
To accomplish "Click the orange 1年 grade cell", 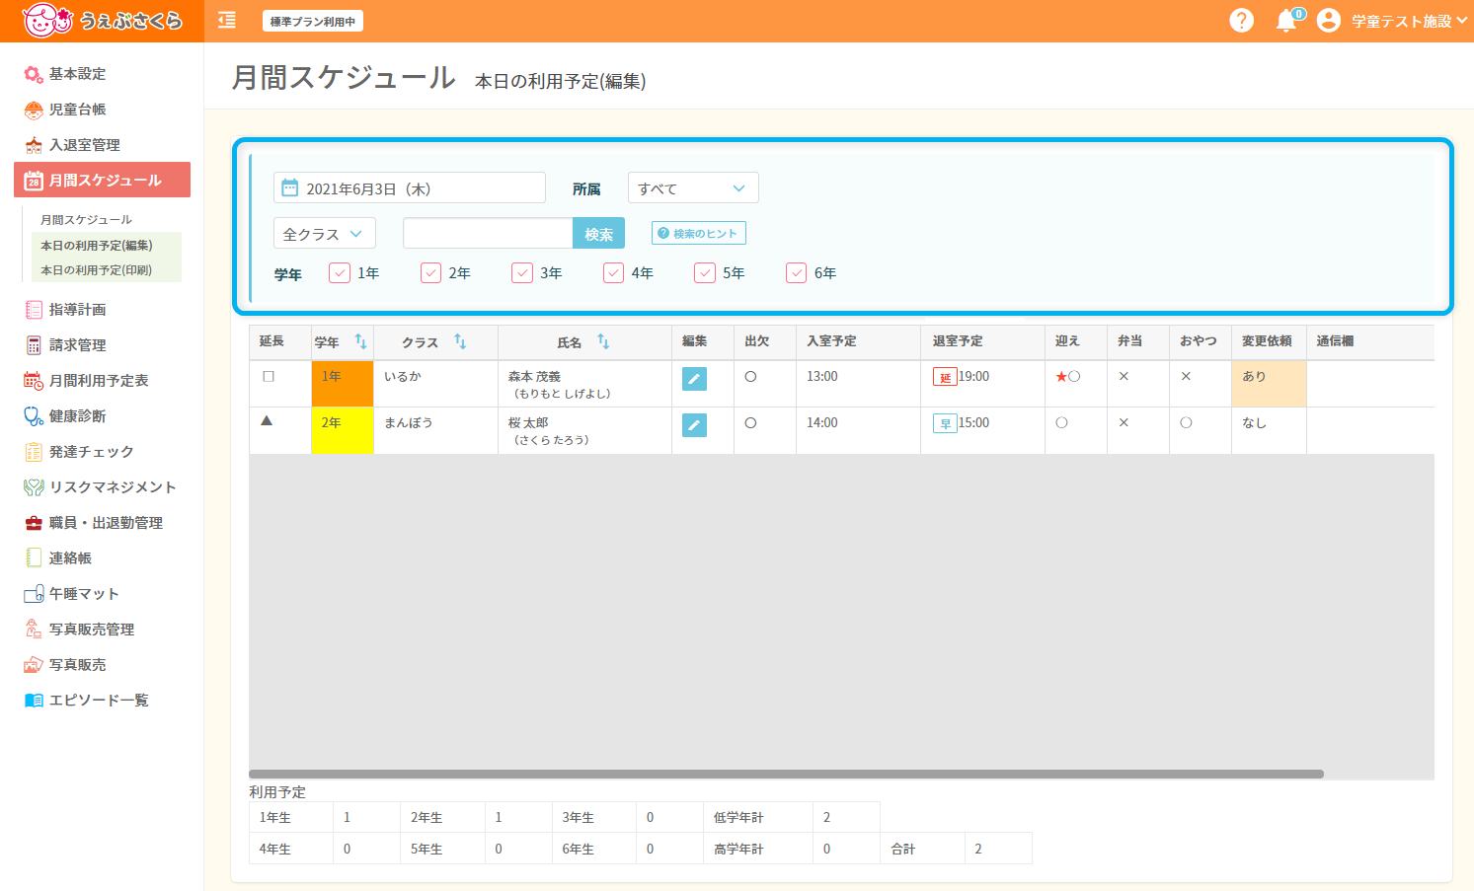I will pos(343,384).
